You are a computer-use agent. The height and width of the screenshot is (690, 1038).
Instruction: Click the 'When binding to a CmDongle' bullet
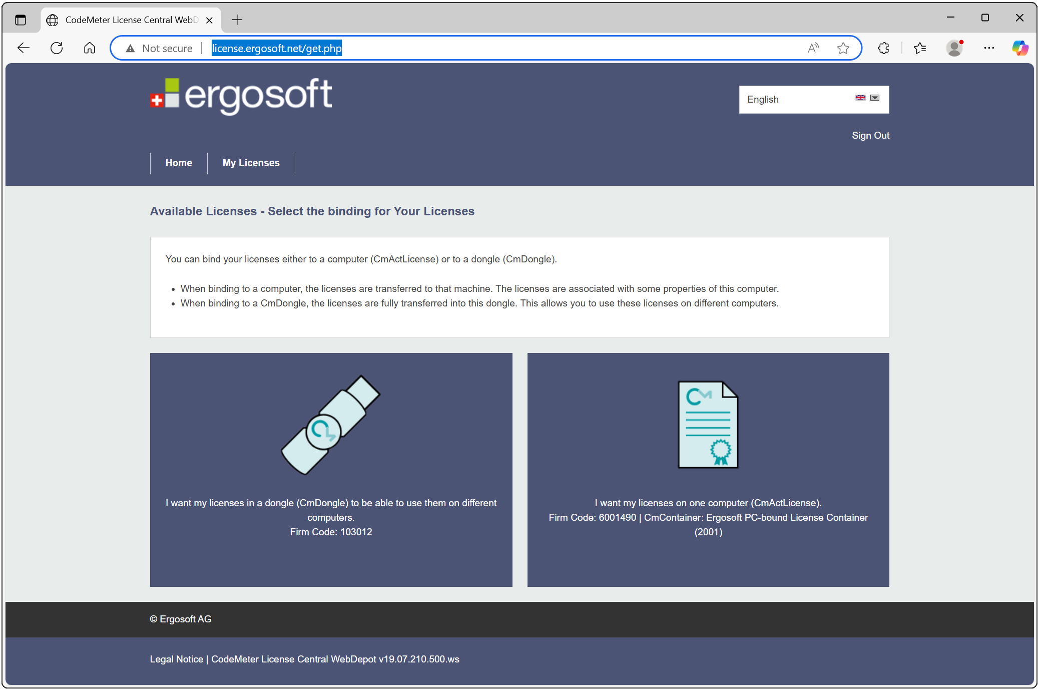[479, 303]
